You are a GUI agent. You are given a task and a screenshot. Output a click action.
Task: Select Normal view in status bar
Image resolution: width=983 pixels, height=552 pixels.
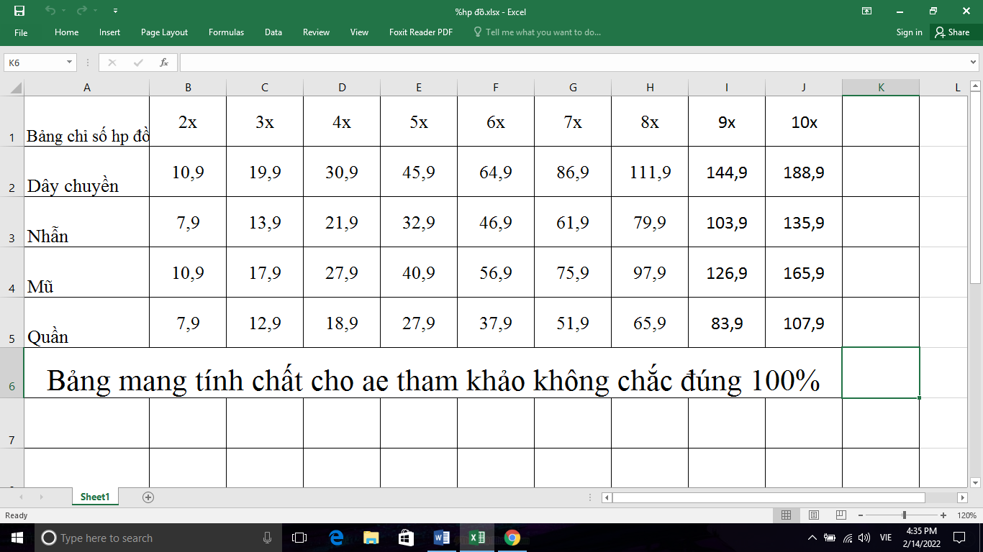(x=786, y=515)
